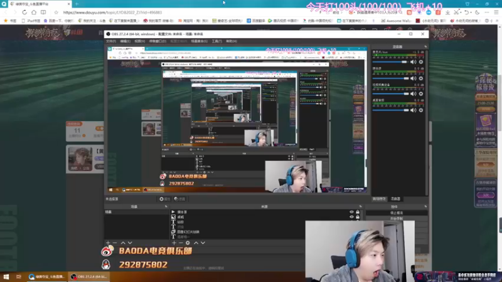Screen dimensions: 502x282
Task: Click 停止推流 button in controls
Action: coord(397,213)
